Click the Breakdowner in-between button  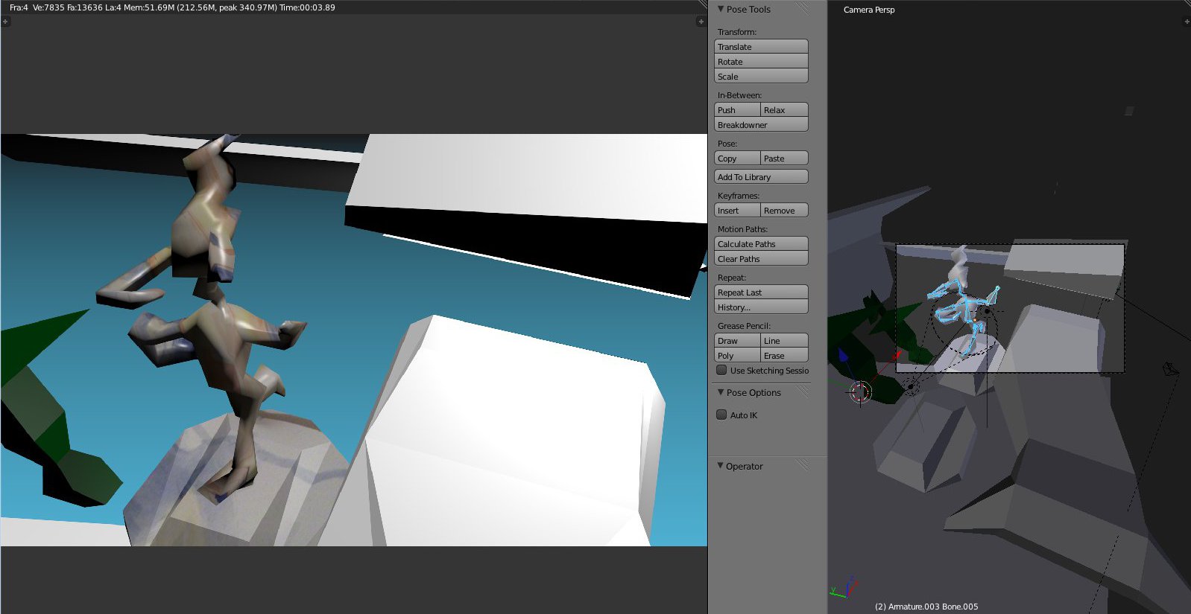[761, 125]
